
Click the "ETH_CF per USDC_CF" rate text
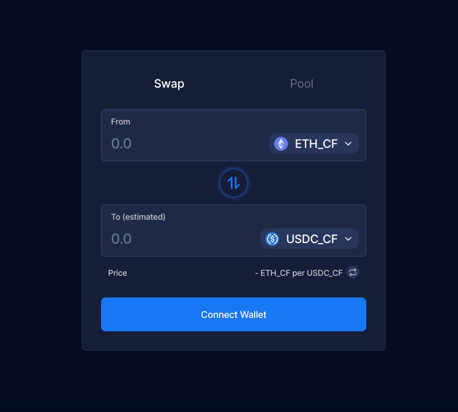(301, 273)
